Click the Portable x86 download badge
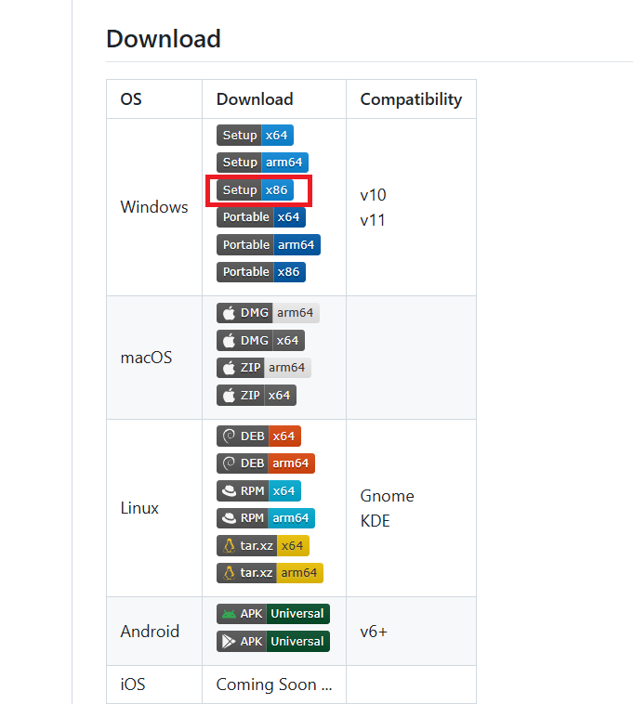The image size is (633, 704). pos(260,272)
